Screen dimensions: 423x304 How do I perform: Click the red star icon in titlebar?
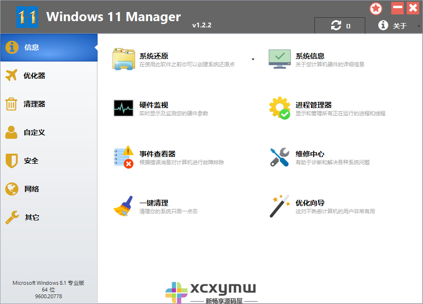point(376,8)
